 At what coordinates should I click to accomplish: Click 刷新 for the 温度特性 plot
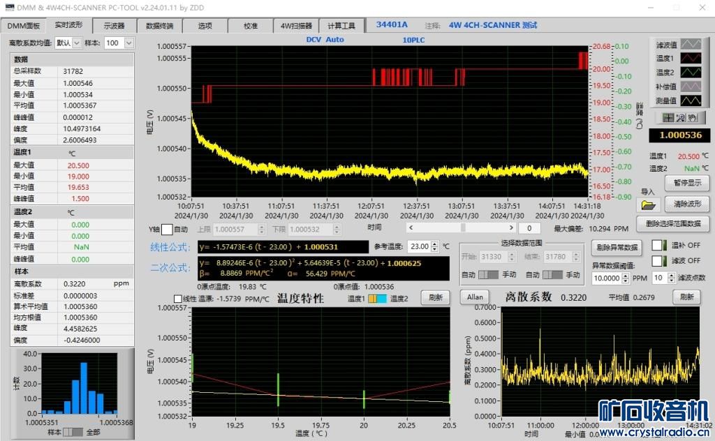[436, 297]
